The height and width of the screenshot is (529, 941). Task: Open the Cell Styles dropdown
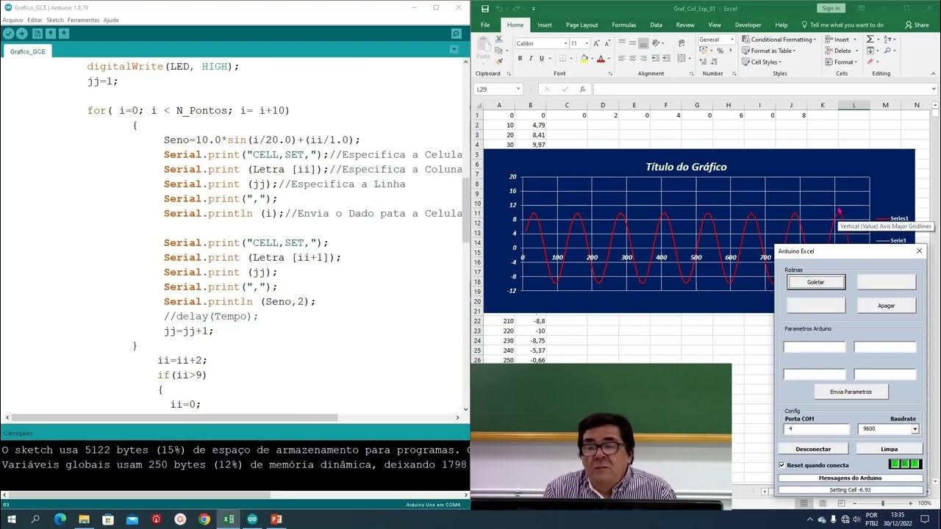tap(762, 62)
